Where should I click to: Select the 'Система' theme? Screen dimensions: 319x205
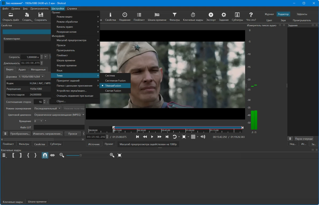[x=115, y=75]
